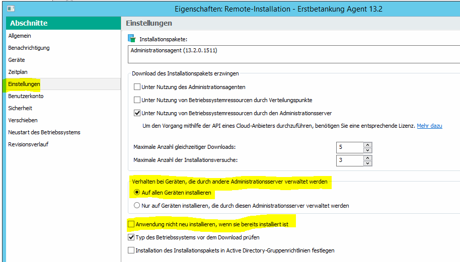Click the Abschnitte panel header

63,23
